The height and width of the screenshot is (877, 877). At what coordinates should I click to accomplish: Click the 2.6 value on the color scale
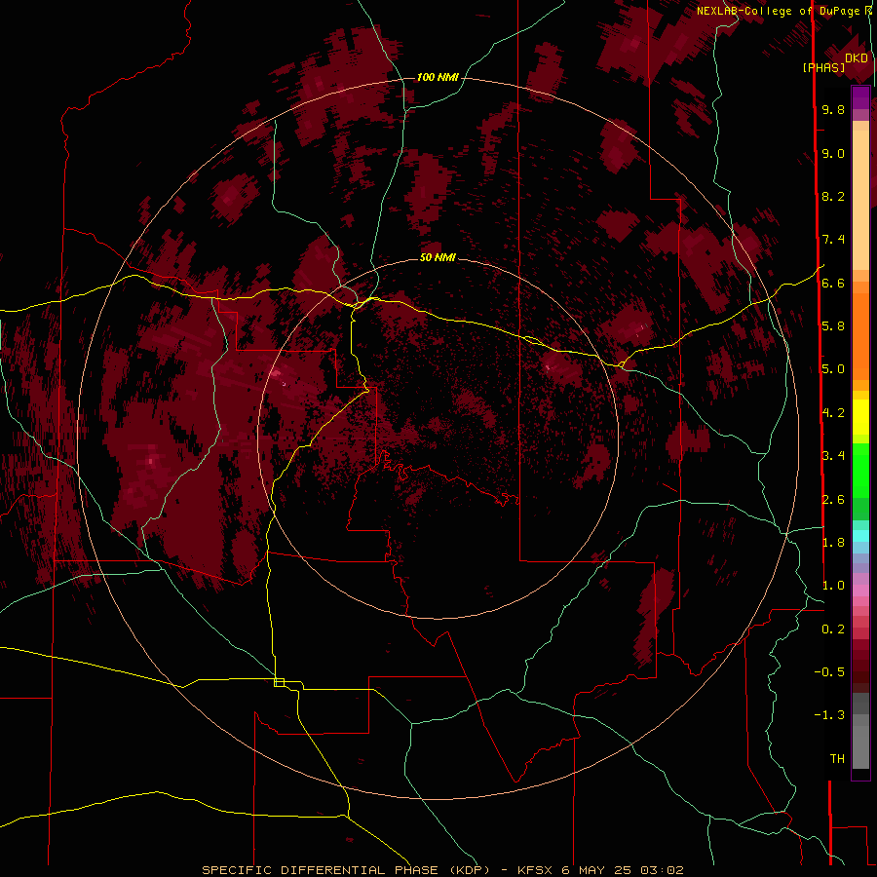pyautogui.click(x=833, y=499)
